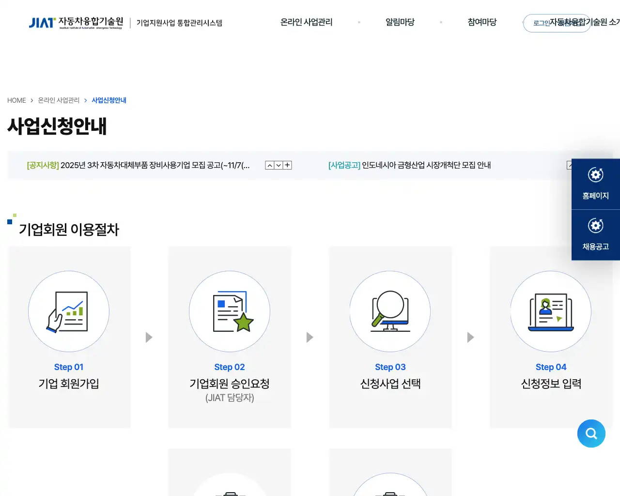620x496 pixels.
Task: Open the 알림마당 menu
Action: click(x=400, y=22)
